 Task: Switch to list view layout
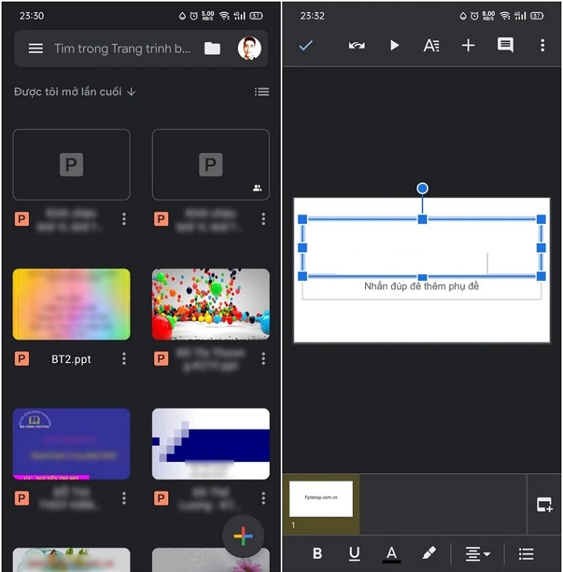[262, 92]
